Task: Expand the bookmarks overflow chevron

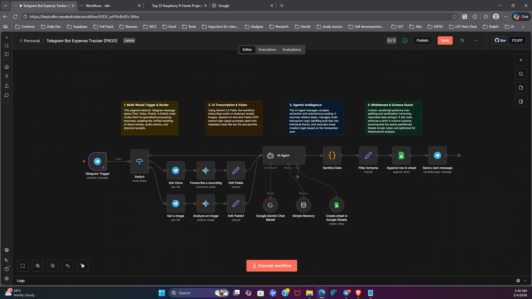Action: 523,27
